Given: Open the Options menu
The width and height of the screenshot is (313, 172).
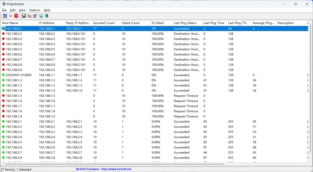Looking at the screenshot, I should [35, 10].
